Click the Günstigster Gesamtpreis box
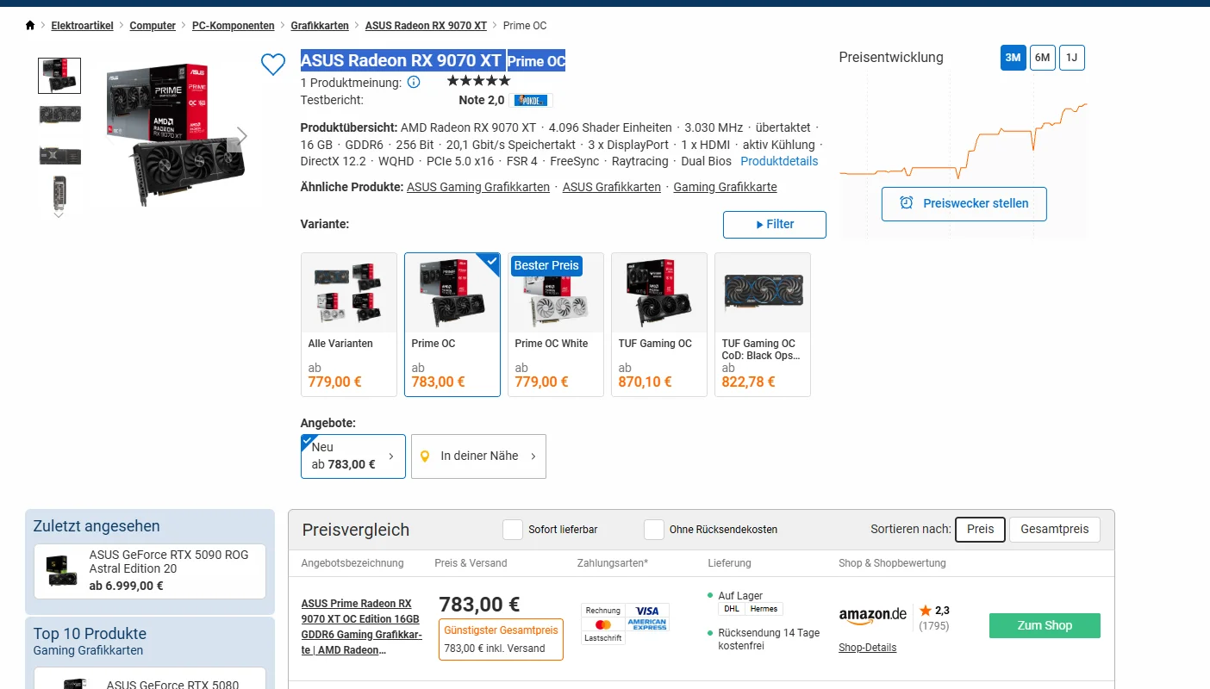 501,640
